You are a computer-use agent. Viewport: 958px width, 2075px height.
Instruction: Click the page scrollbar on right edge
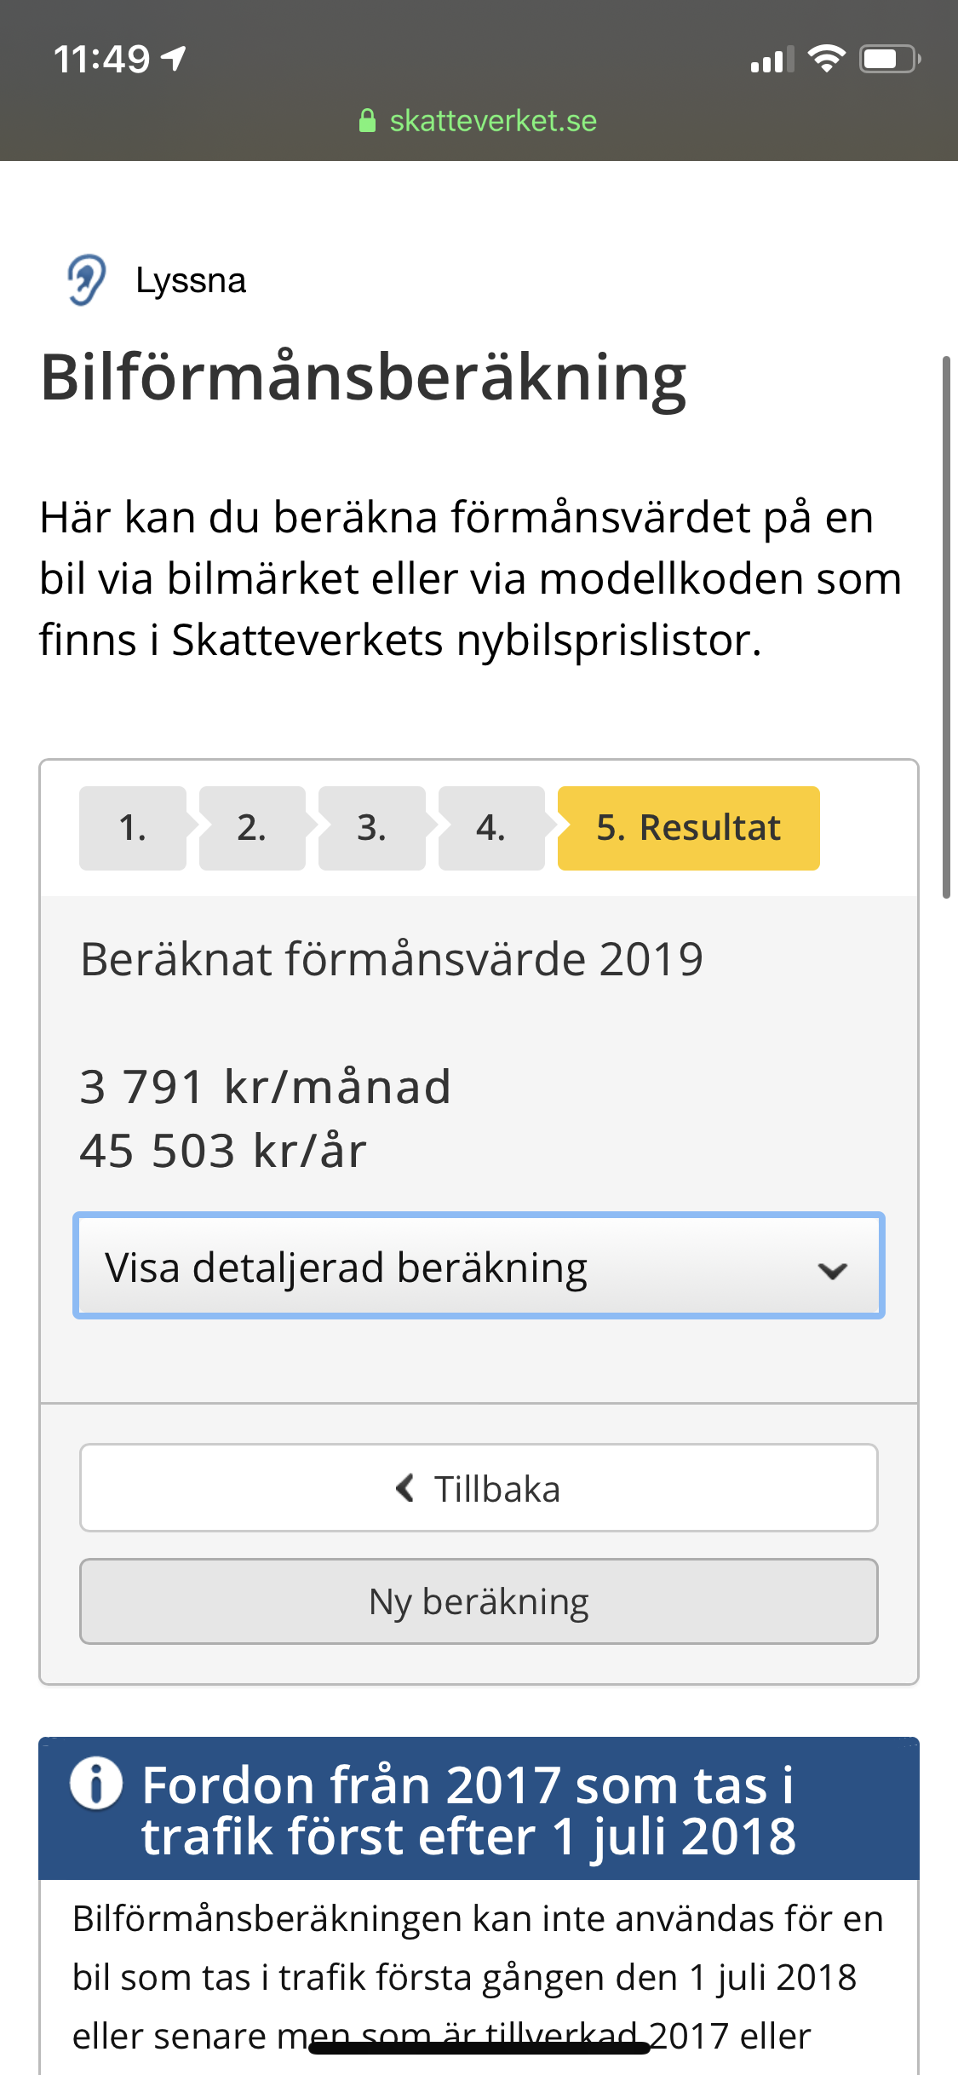(x=945, y=627)
